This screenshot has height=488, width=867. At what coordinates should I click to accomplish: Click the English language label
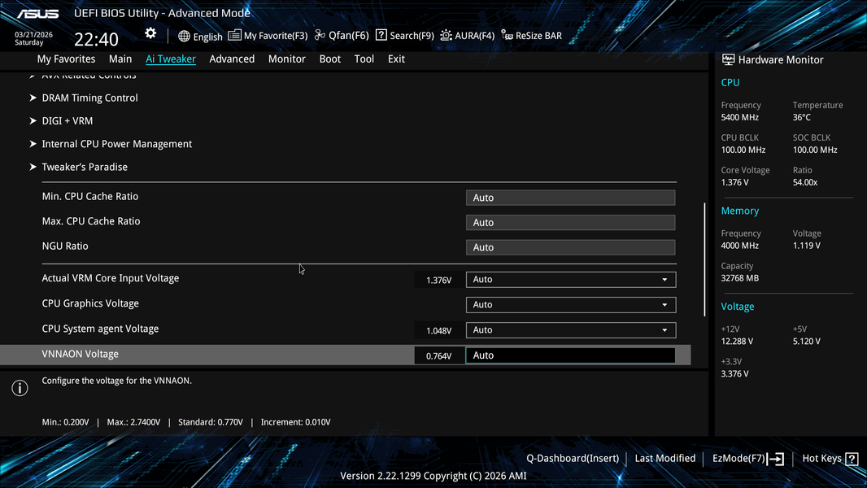(x=208, y=37)
